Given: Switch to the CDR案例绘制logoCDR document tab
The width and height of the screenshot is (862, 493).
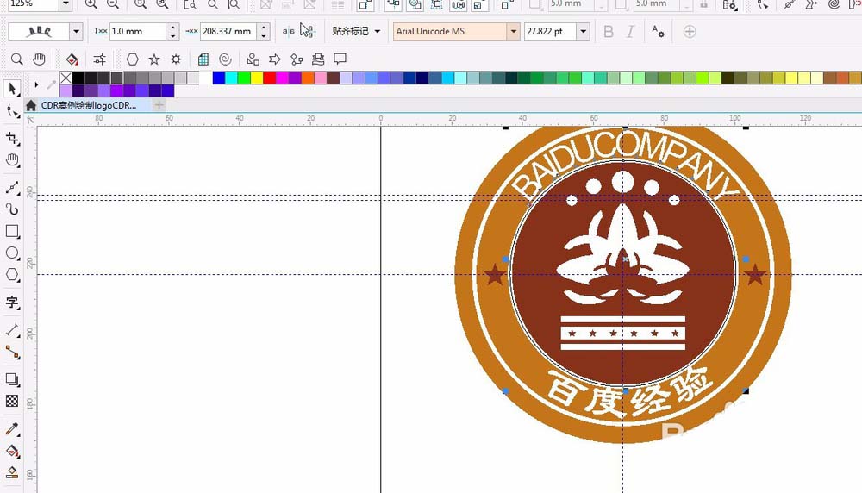Looking at the screenshot, I should pyautogui.click(x=88, y=105).
